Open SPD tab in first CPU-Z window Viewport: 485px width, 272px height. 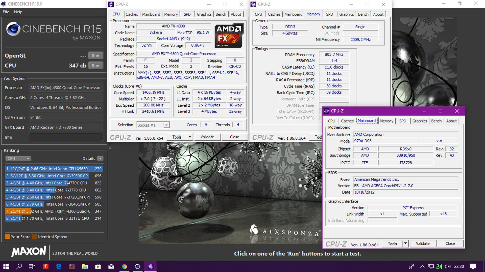[x=187, y=14]
